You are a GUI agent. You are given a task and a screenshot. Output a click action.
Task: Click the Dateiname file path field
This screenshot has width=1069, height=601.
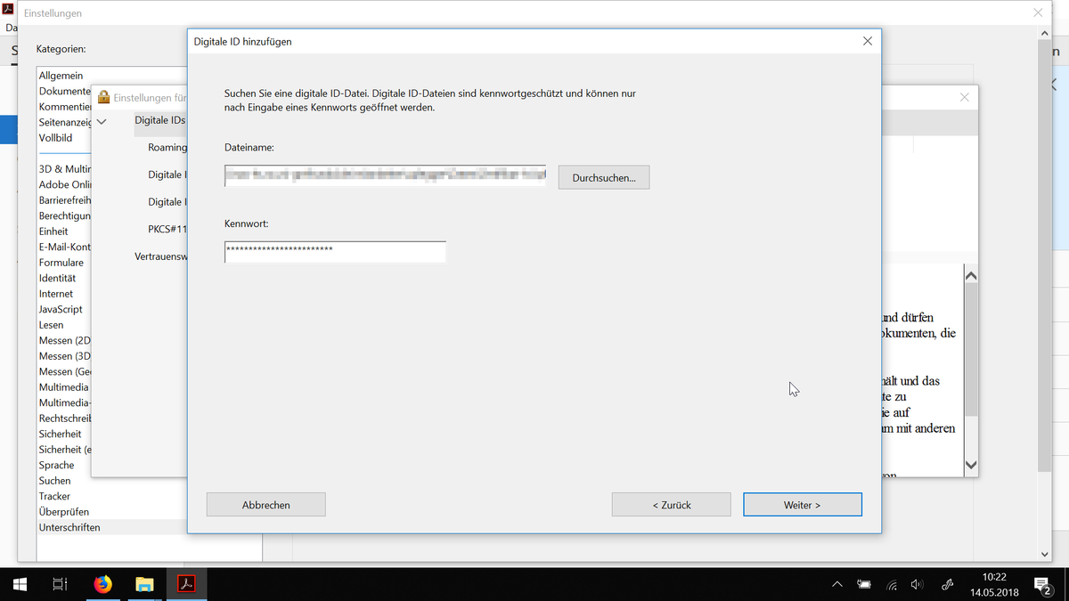[385, 176]
